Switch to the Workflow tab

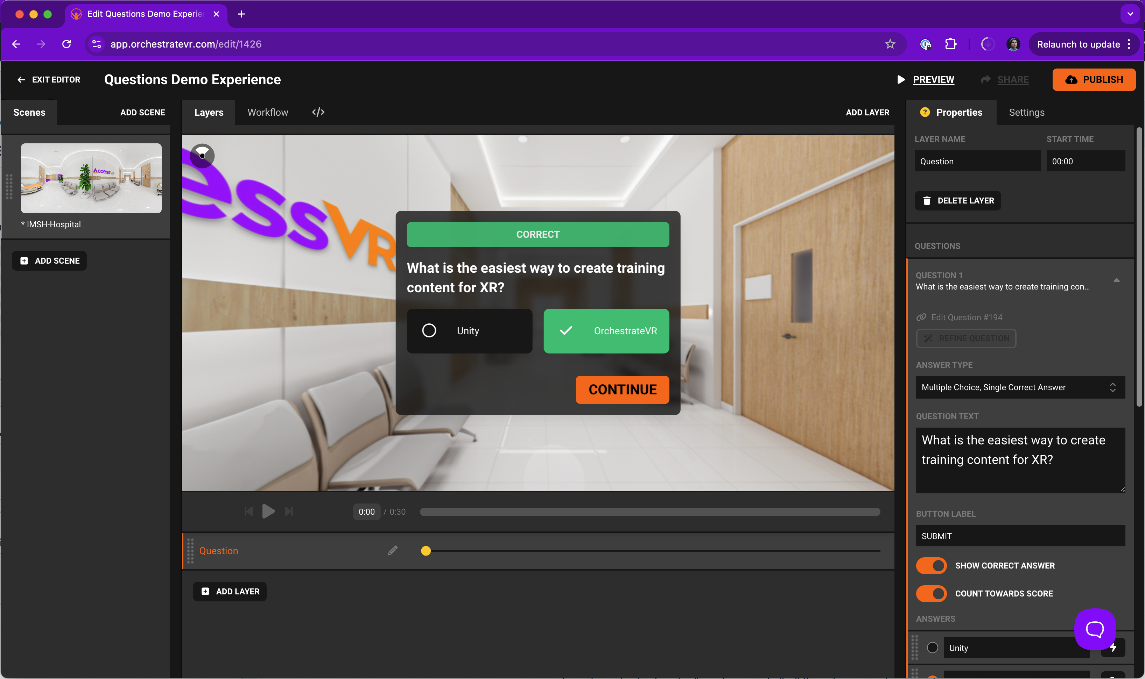coord(268,112)
